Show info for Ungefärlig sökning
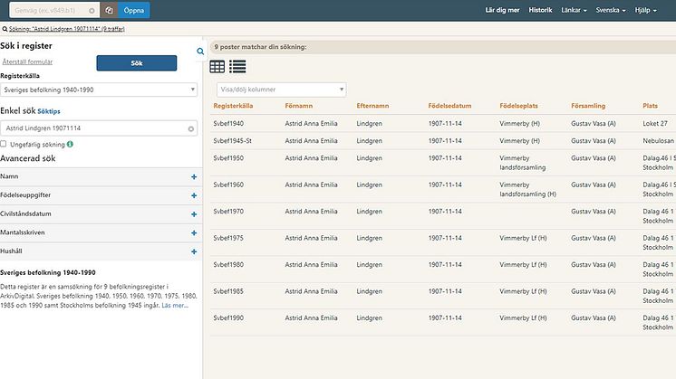 coord(70,144)
